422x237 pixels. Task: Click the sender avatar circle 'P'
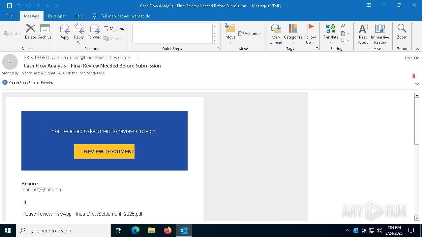tap(10, 62)
